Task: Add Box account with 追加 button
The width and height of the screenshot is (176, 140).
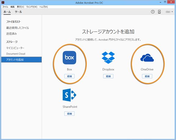Action: pyautogui.click(x=69, y=76)
